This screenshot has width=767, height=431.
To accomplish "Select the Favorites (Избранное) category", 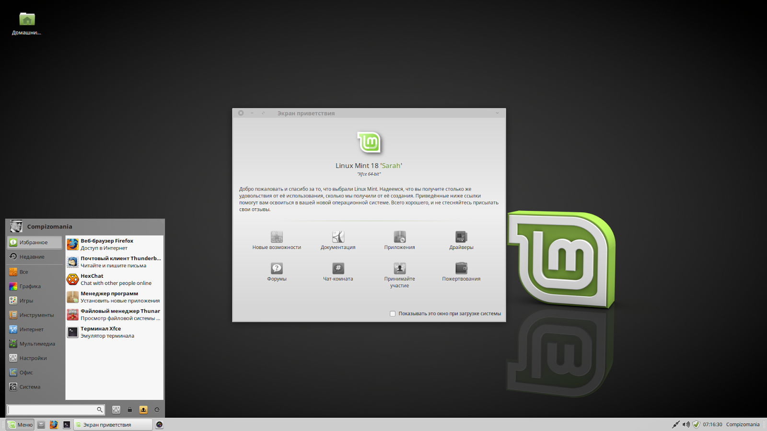I will click(x=35, y=242).
